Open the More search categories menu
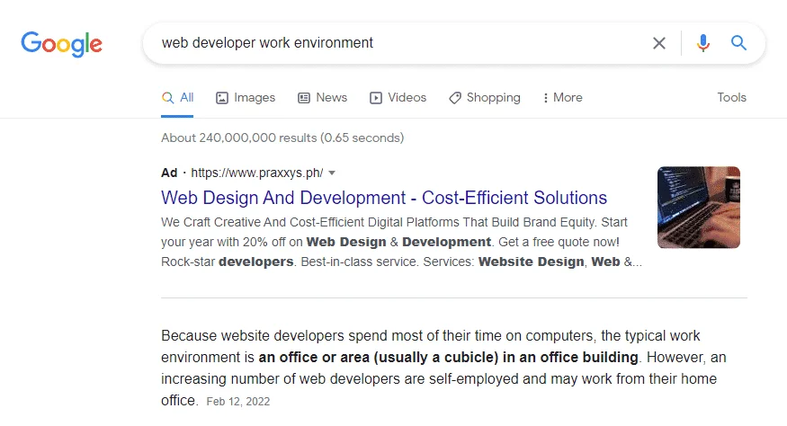787x426 pixels. pyautogui.click(x=562, y=97)
